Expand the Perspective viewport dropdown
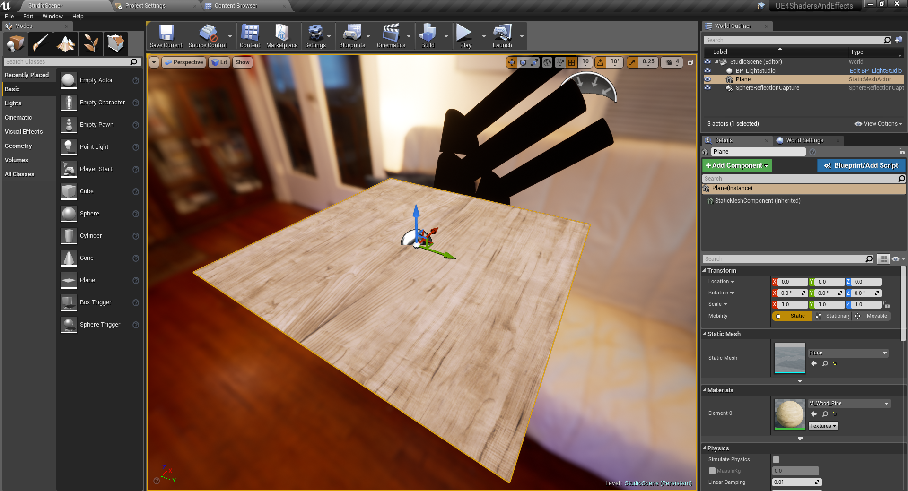Image resolution: width=908 pixels, height=491 pixels. point(184,62)
